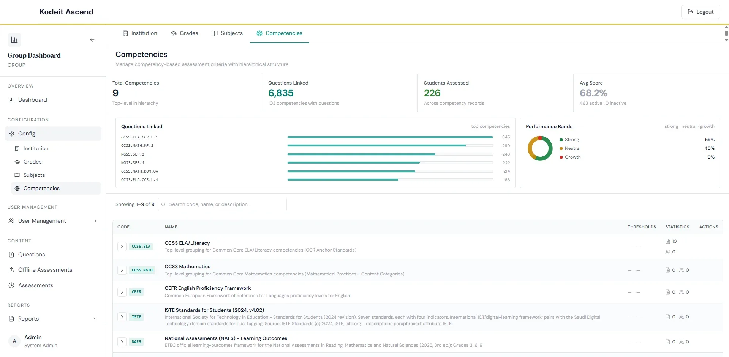This screenshot has width=729, height=357.
Task: Click the students count icon in CCSS ELA row
Action: click(668, 252)
